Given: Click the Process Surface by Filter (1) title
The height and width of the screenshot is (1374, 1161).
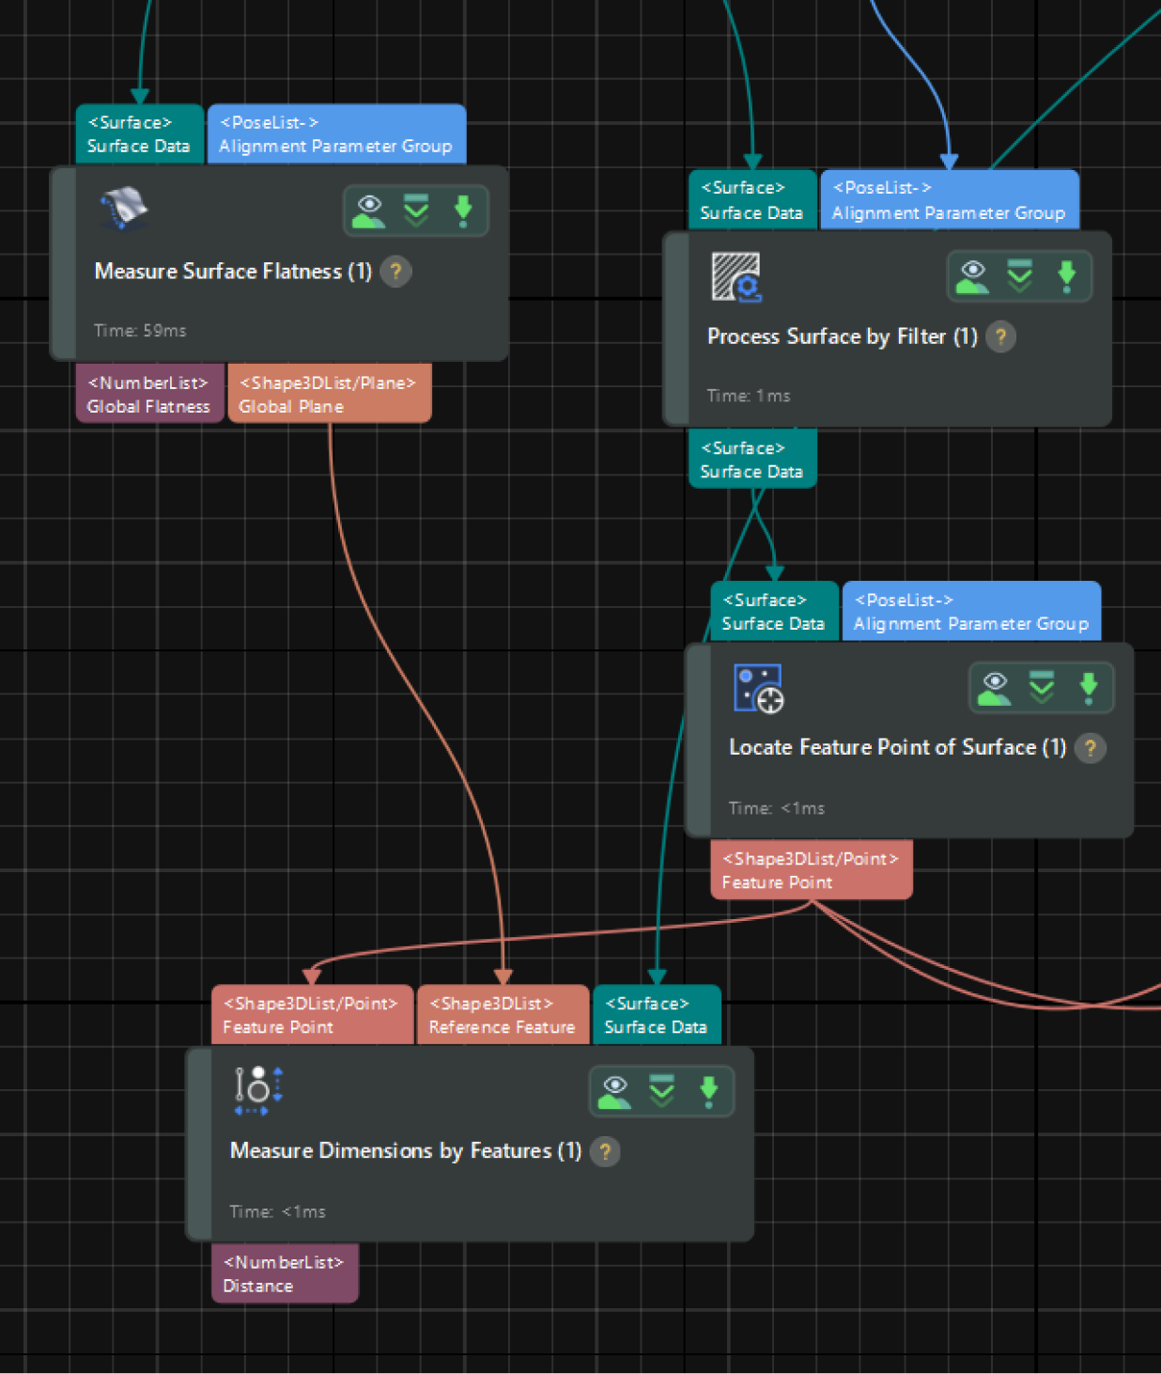Looking at the screenshot, I should [x=843, y=336].
